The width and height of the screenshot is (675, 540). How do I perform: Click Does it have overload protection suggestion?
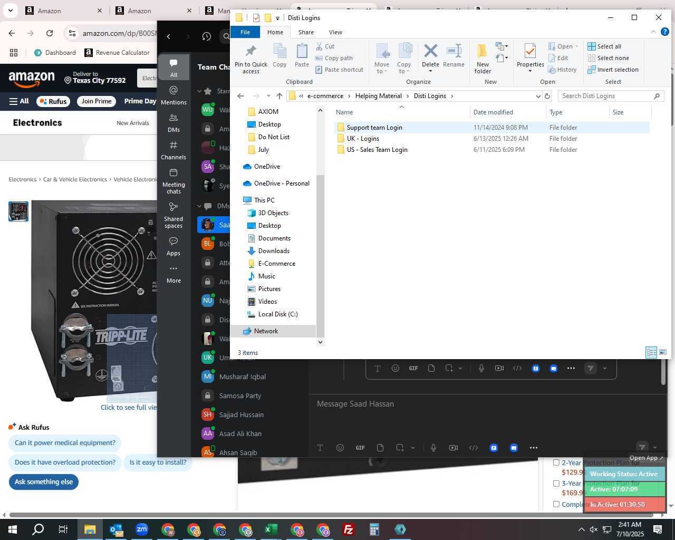coord(65,462)
